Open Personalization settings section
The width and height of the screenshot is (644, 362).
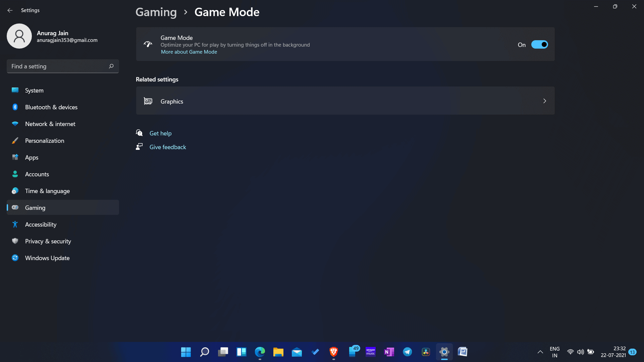click(63, 140)
